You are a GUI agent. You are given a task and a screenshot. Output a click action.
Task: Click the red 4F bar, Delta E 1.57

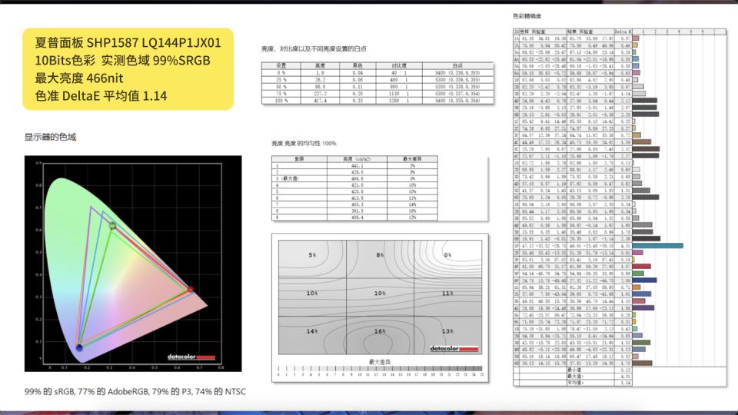[x=641, y=267]
